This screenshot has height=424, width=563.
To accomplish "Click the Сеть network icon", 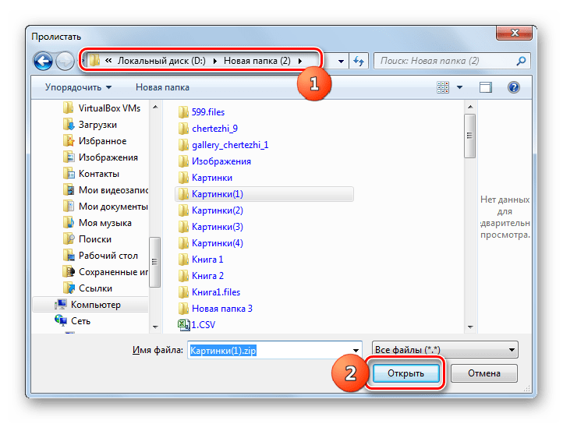I will [x=61, y=320].
